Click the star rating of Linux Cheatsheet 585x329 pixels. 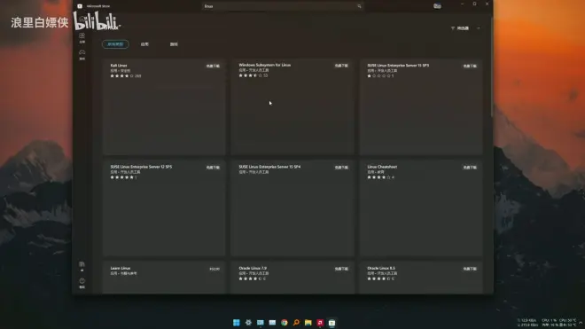[378, 177]
